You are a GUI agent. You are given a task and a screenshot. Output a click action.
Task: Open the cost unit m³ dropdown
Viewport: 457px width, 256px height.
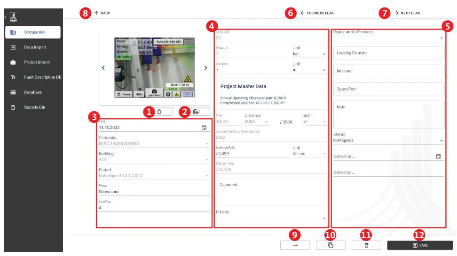pyautogui.click(x=314, y=122)
